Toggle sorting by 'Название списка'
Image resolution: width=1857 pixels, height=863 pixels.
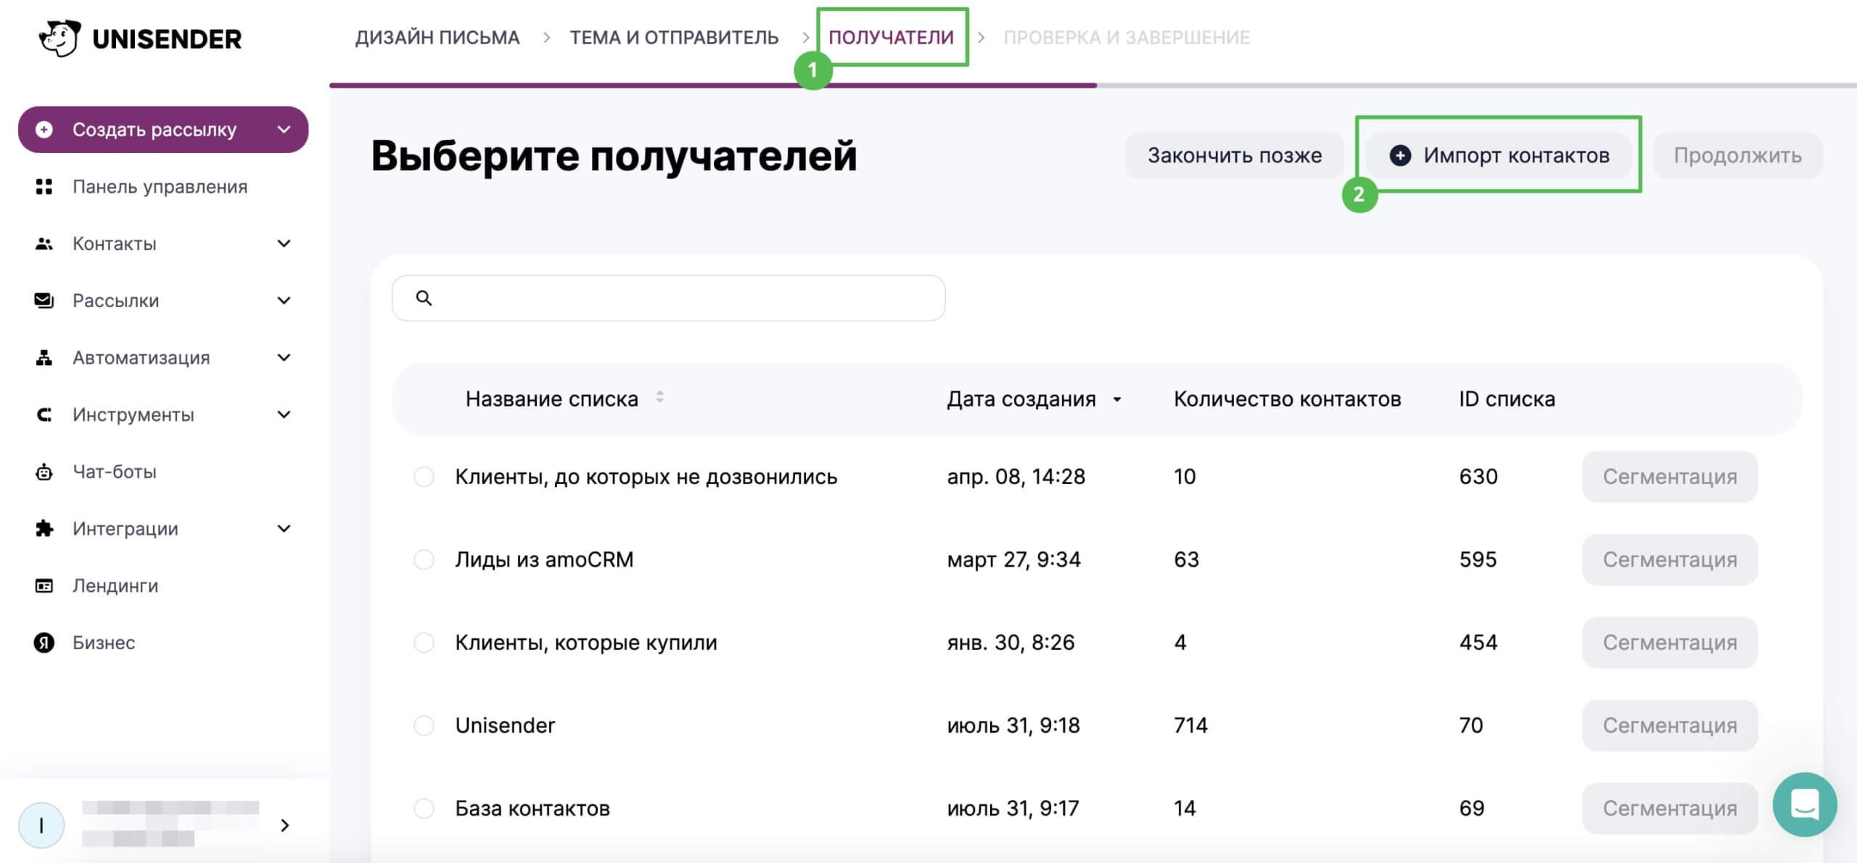659,398
